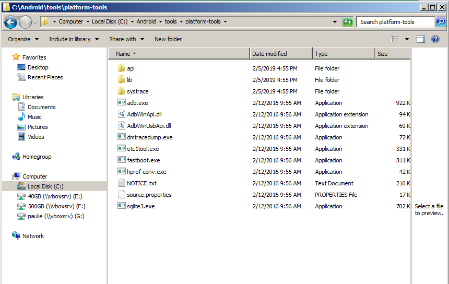Click the blue Help icon

click(x=435, y=39)
